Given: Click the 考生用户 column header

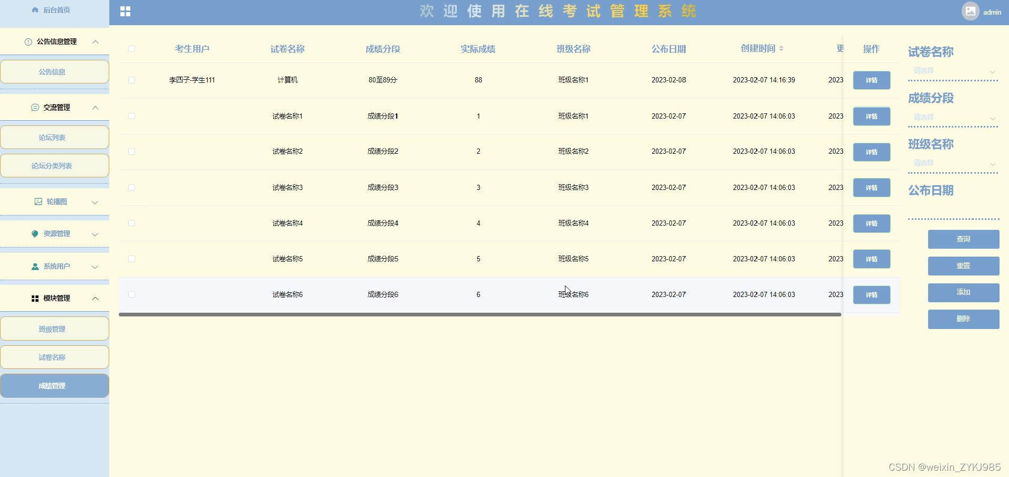Looking at the screenshot, I should pyautogui.click(x=192, y=49).
